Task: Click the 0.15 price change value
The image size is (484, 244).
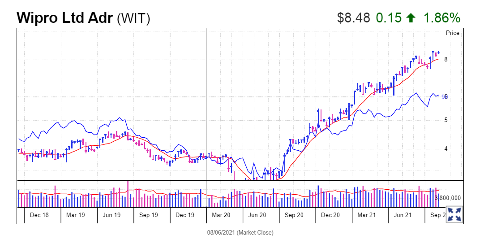Action: [x=389, y=18]
